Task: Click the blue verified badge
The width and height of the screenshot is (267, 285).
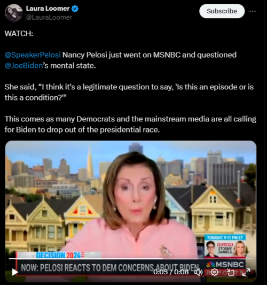Action: 75,9
